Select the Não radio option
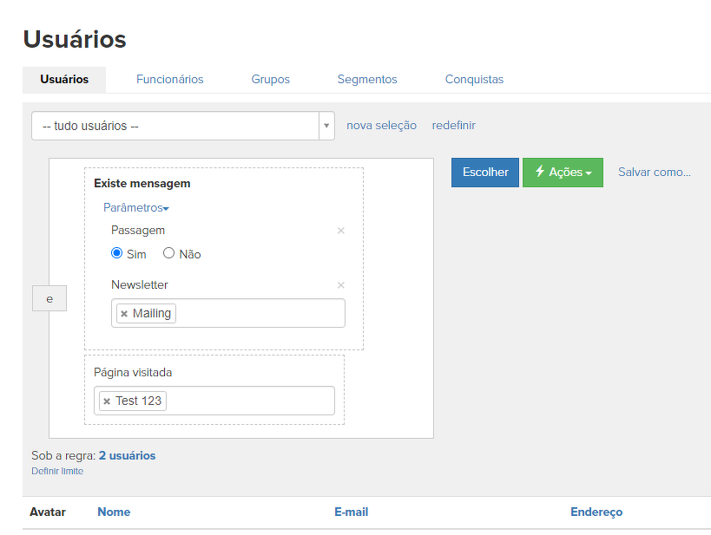This screenshot has height=535, width=711. (x=169, y=254)
